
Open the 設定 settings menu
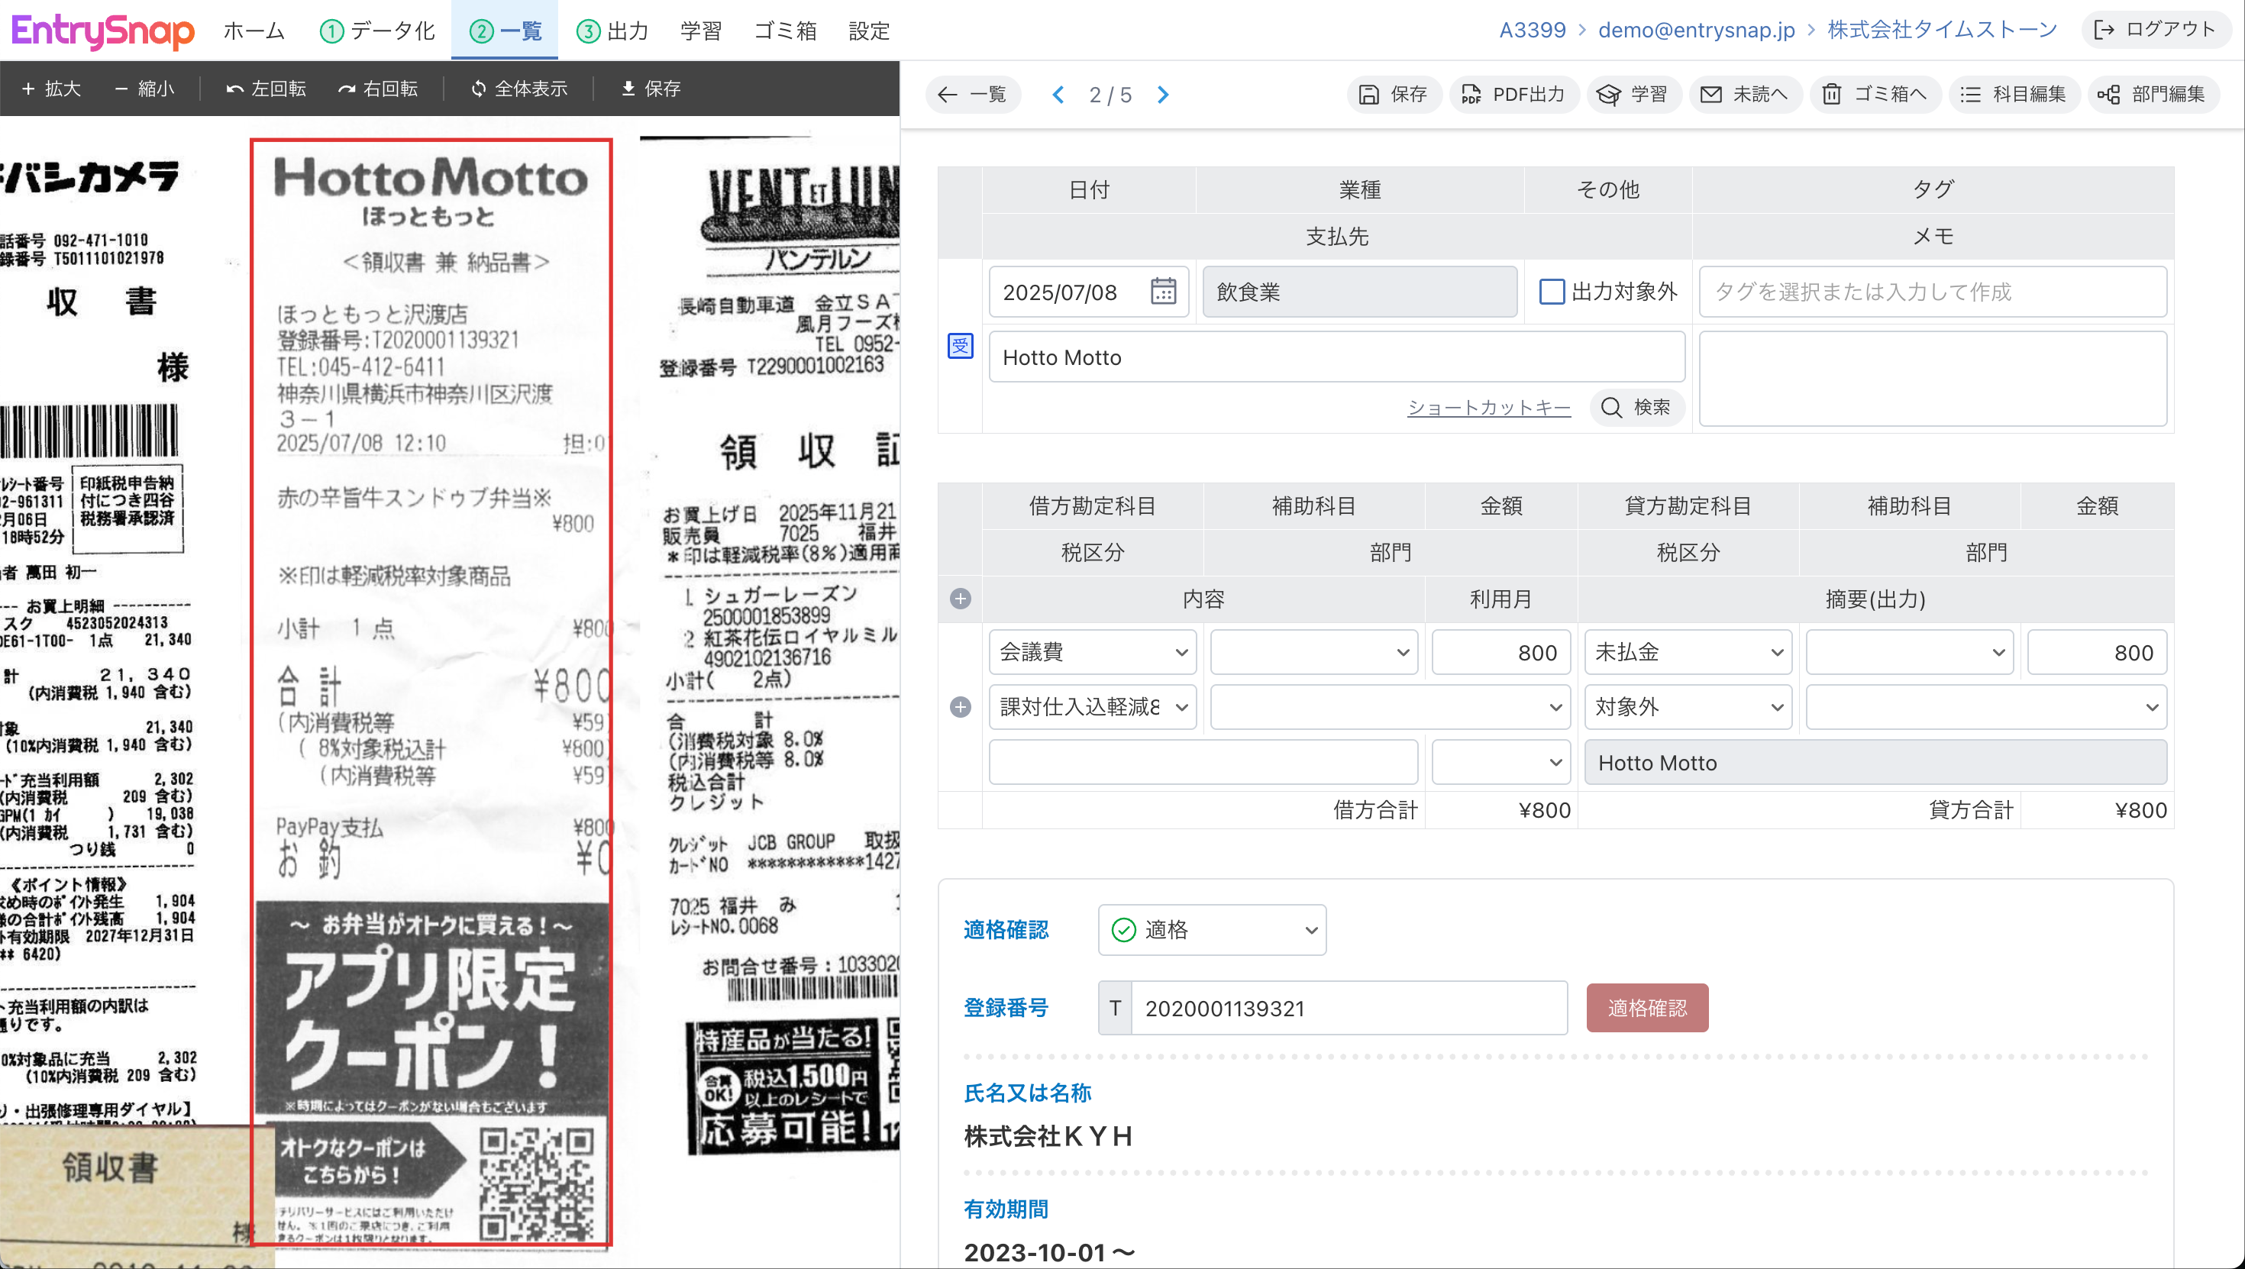[x=869, y=31]
